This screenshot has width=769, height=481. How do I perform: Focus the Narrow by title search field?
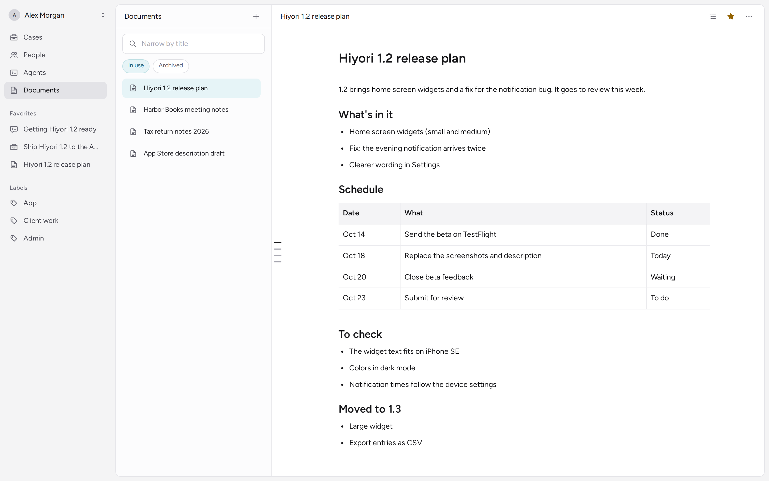coord(194,44)
